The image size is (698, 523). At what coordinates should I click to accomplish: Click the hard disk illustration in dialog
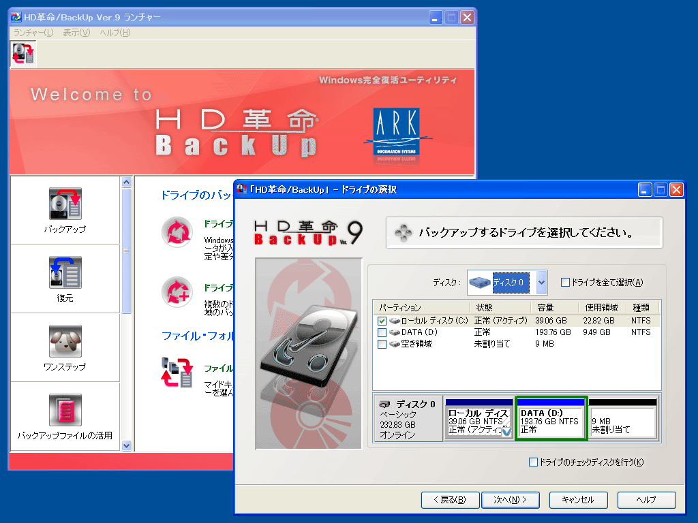coord(309,353)
